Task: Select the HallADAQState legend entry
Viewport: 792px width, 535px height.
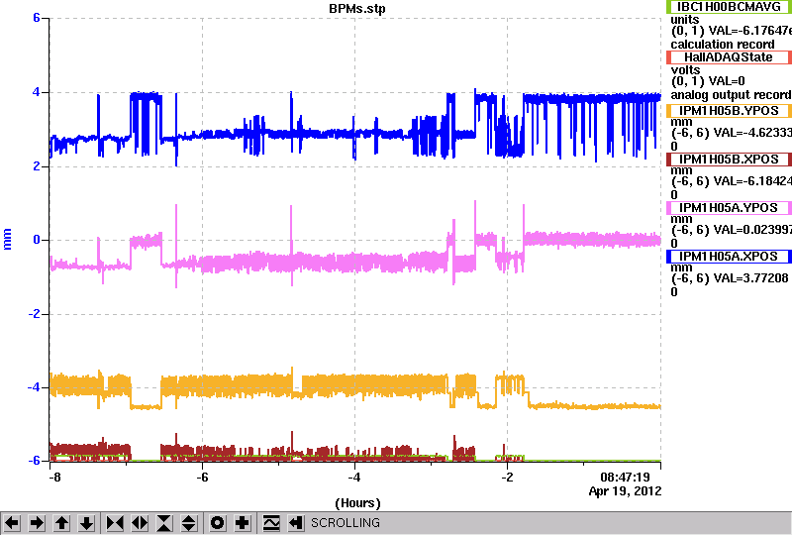Action: 728,57
